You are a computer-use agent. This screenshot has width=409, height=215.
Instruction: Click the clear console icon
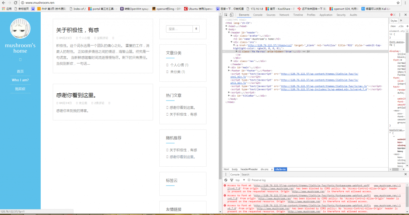226,180
